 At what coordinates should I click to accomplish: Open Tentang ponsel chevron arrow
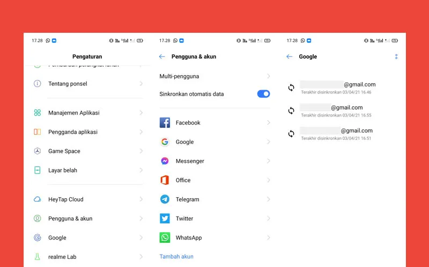[141, 84]
